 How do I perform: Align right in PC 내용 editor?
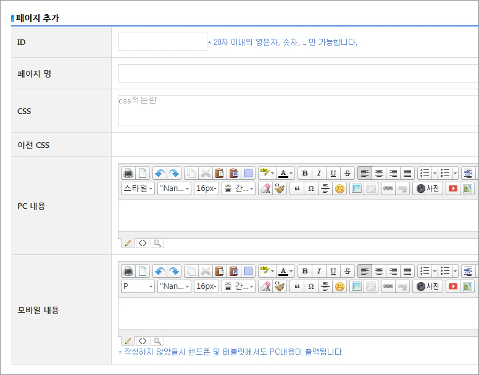point(393,173)
